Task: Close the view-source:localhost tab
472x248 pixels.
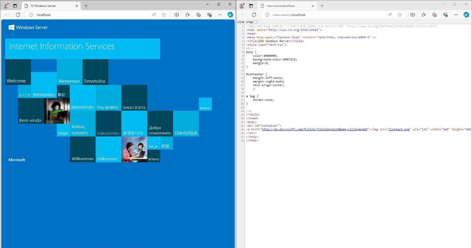Action: coord(312,6)
